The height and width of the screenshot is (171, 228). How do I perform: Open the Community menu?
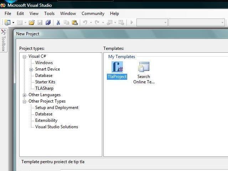tap(93, 14)
